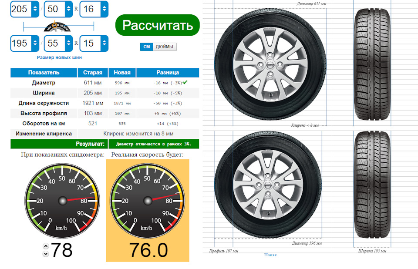Click the new diameter value 596 мм
The image size is (418, 269).
tap(122, 83)
